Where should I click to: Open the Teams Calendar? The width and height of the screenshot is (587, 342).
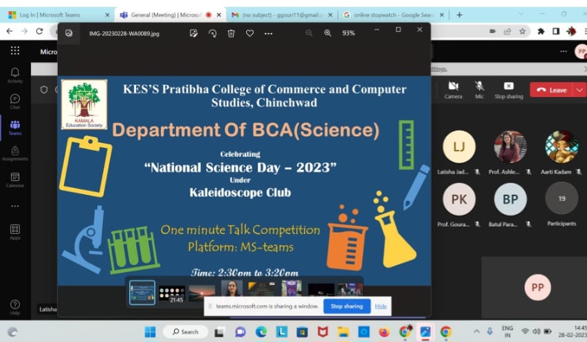point(14,180)
